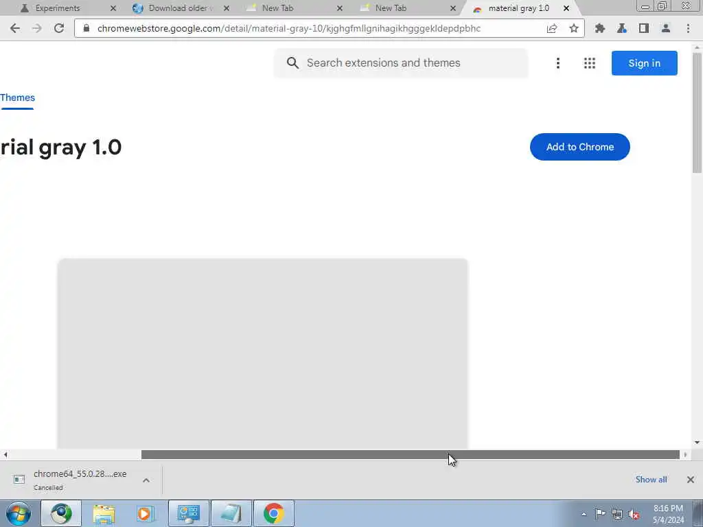
Task: Close the material gray 1.0 tab
Action: [566, 8]
